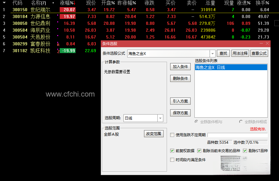Click 改变范围 button

click(x=154, y=133)
